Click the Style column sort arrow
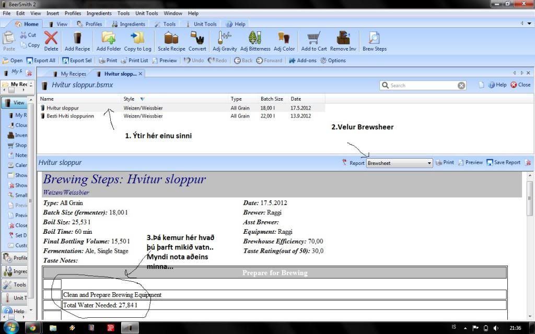This screenshot has height=334, width=535. pyautogui.click(x=143, y=99)
